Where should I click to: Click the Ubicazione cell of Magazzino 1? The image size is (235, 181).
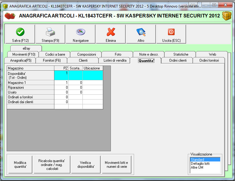tap(93, 83)
